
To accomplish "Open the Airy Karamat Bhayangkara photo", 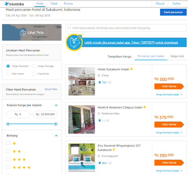I will tap(82, 158).
